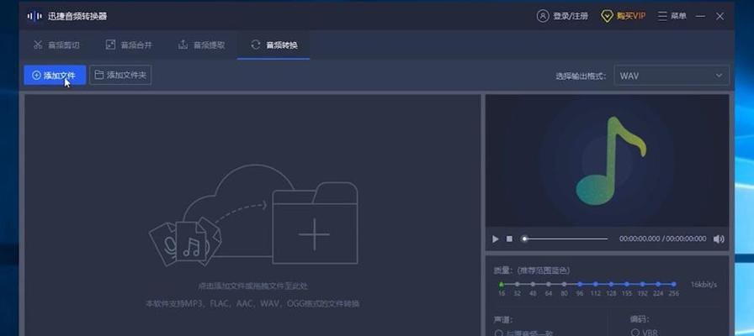Switch to the 音频合并 tab
The width and height of the screenshot is (754, 336).
[x=129, y=45]
